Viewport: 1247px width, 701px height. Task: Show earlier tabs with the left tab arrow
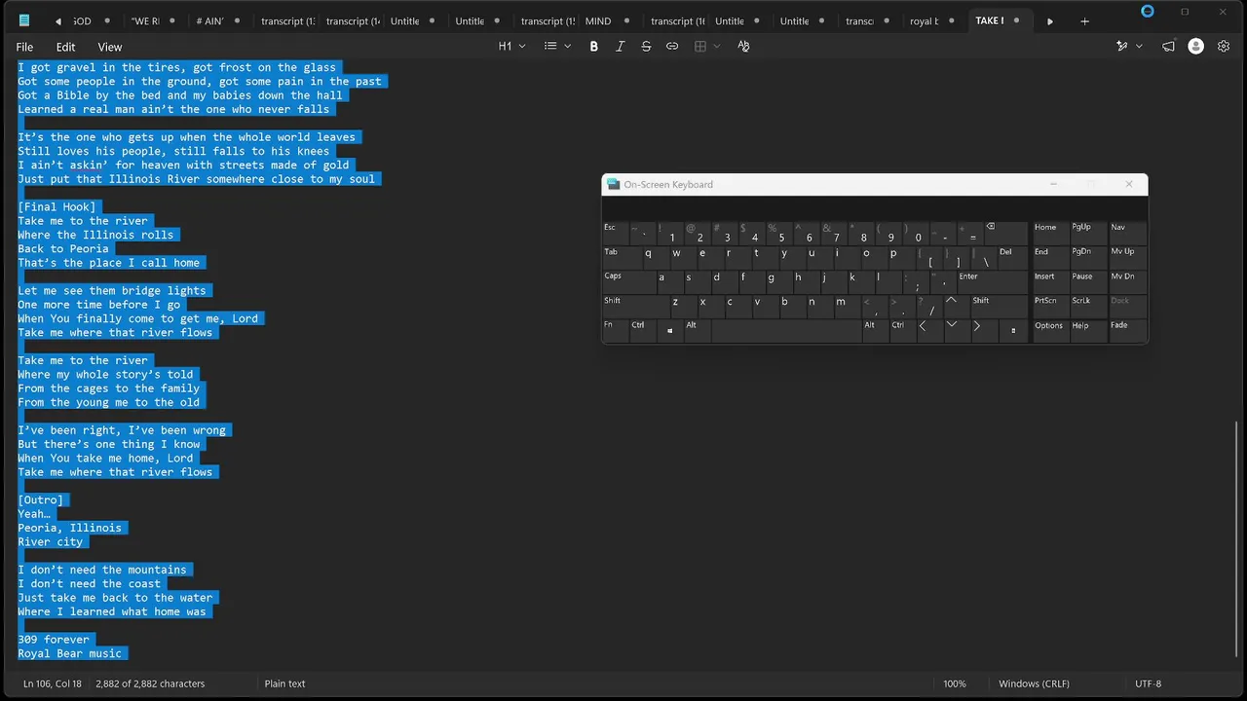[58, 21]
